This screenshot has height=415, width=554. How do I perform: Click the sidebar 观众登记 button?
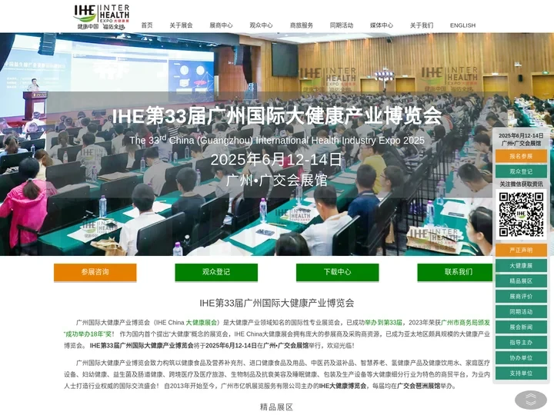click(x=521, y=171)
